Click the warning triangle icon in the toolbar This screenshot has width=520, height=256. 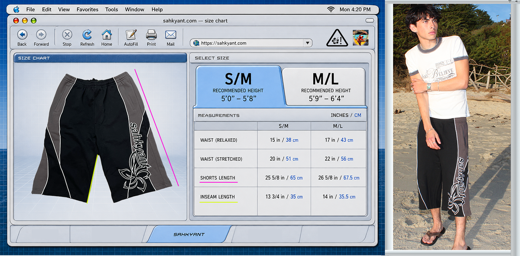pyautogui.click(x=337, y=38)
